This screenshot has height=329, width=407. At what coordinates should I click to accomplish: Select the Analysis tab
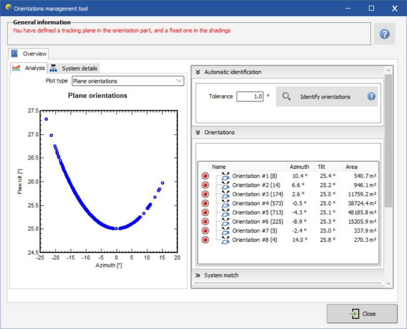tap(29, 68)
